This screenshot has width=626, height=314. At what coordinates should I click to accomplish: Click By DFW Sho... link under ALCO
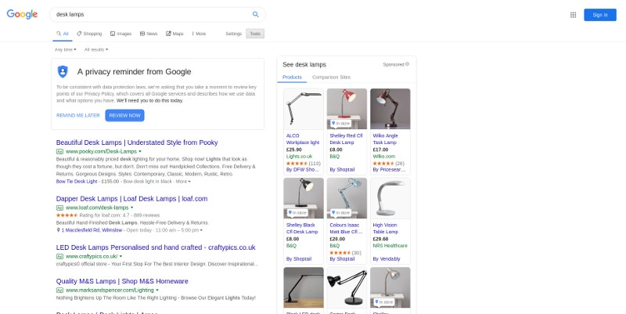click(x=303, y=169)
